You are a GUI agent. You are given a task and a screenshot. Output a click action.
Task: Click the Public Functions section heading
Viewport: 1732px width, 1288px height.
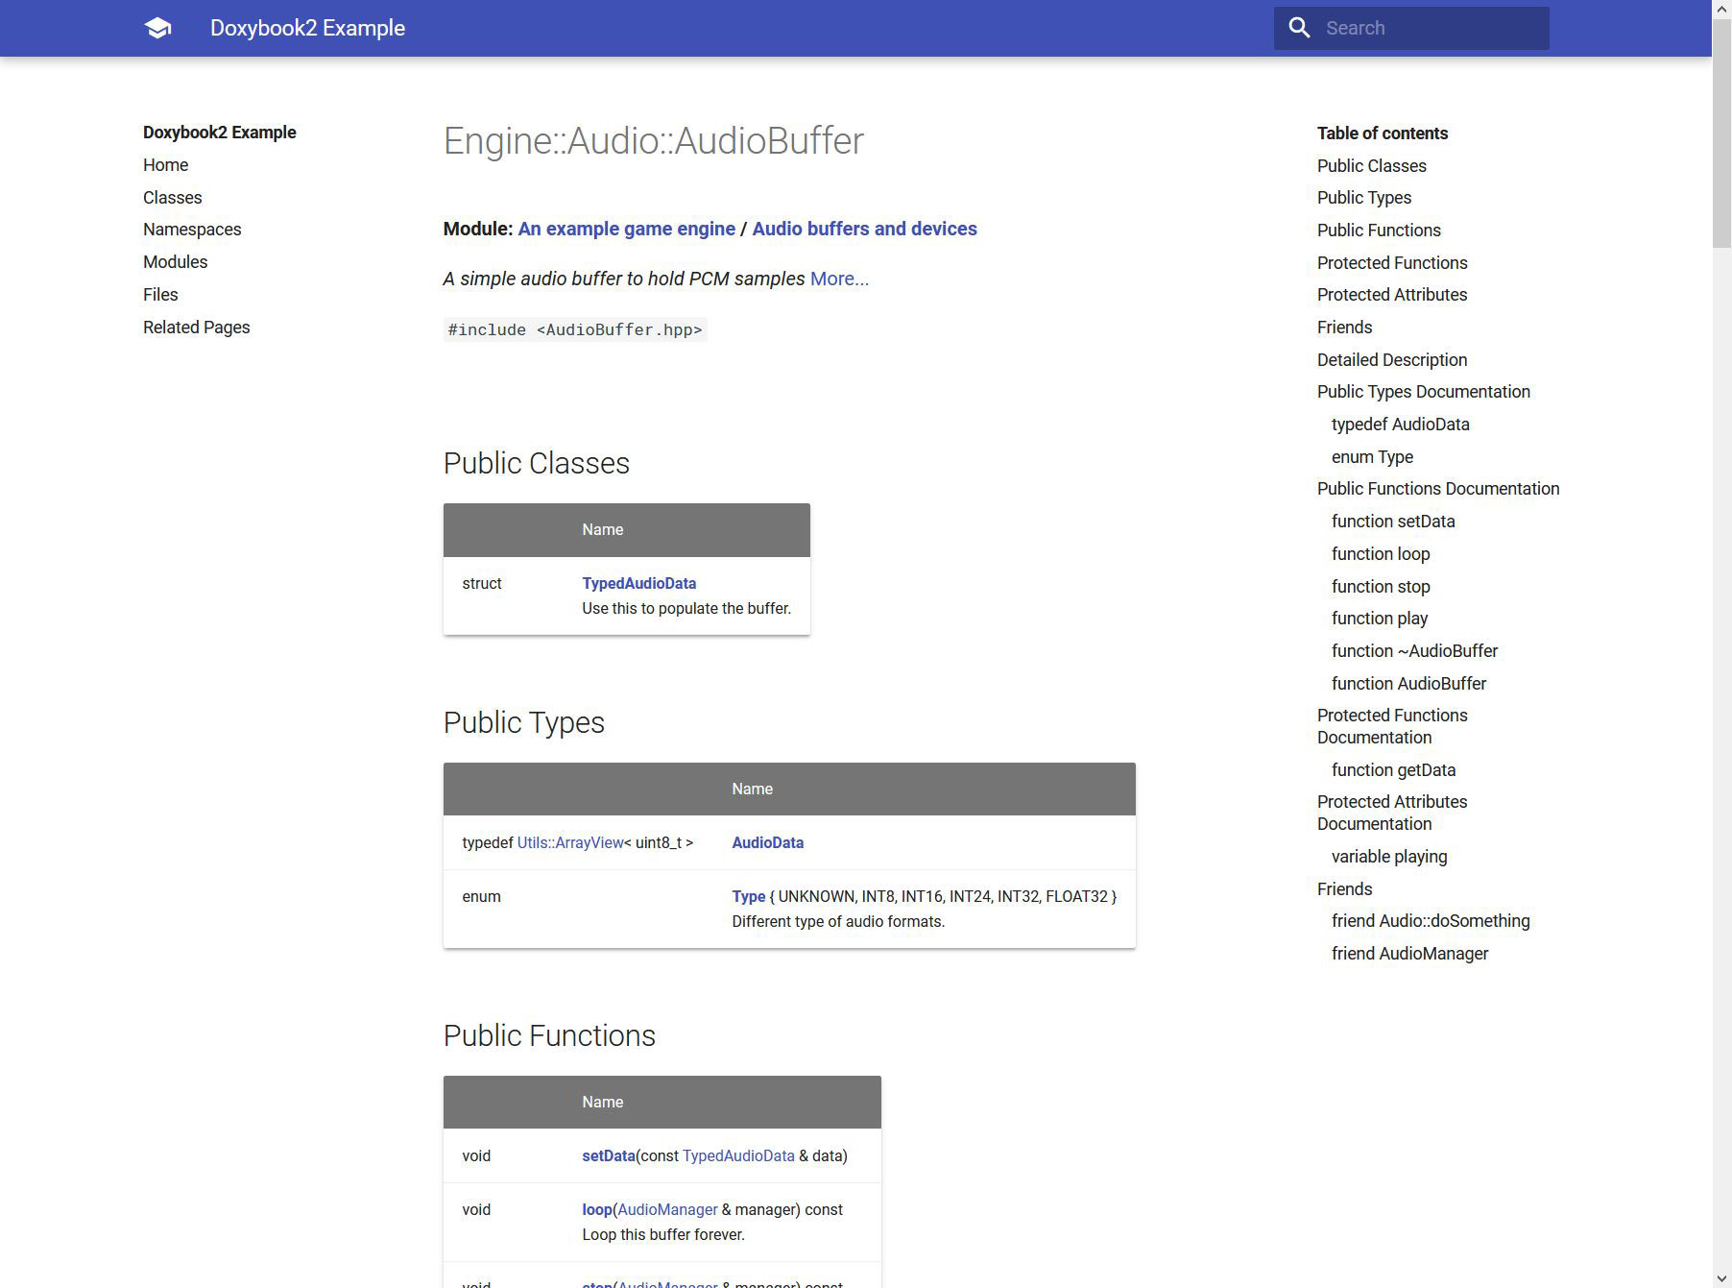549,1035
